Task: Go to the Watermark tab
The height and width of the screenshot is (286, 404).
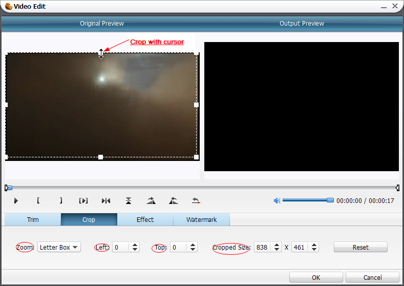Action: click(x=201, y=219)
